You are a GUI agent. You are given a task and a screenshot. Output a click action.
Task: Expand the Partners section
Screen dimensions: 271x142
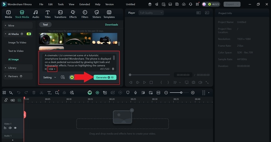pyautogui.click(x=18, y=76)
